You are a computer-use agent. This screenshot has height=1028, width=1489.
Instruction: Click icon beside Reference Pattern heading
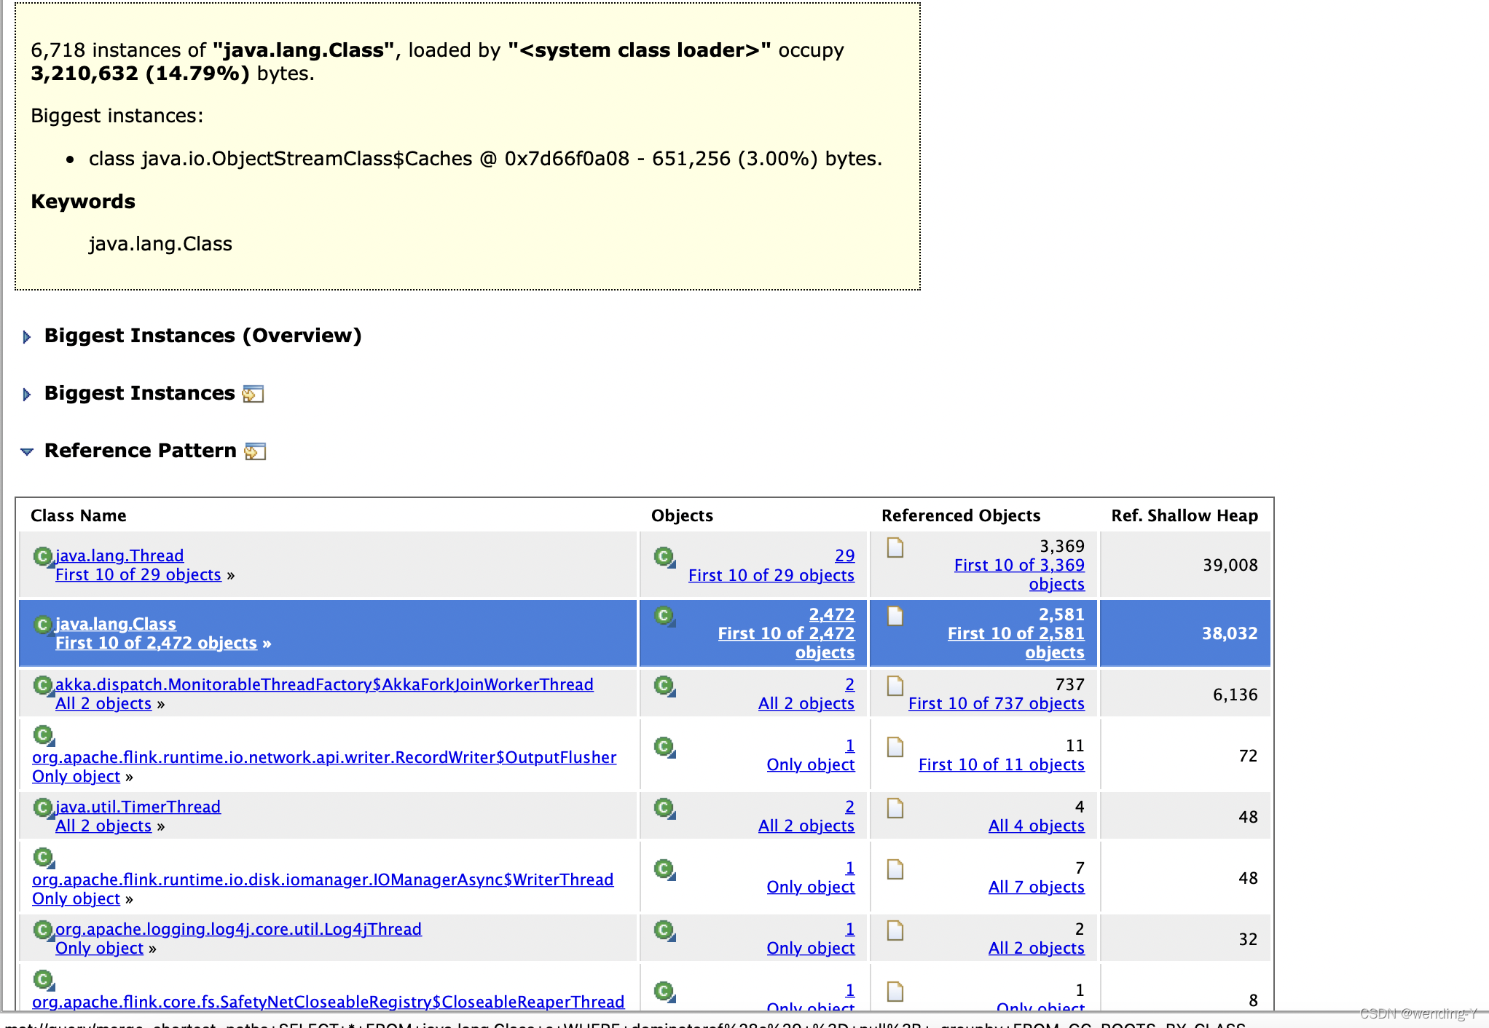[255, 451]
